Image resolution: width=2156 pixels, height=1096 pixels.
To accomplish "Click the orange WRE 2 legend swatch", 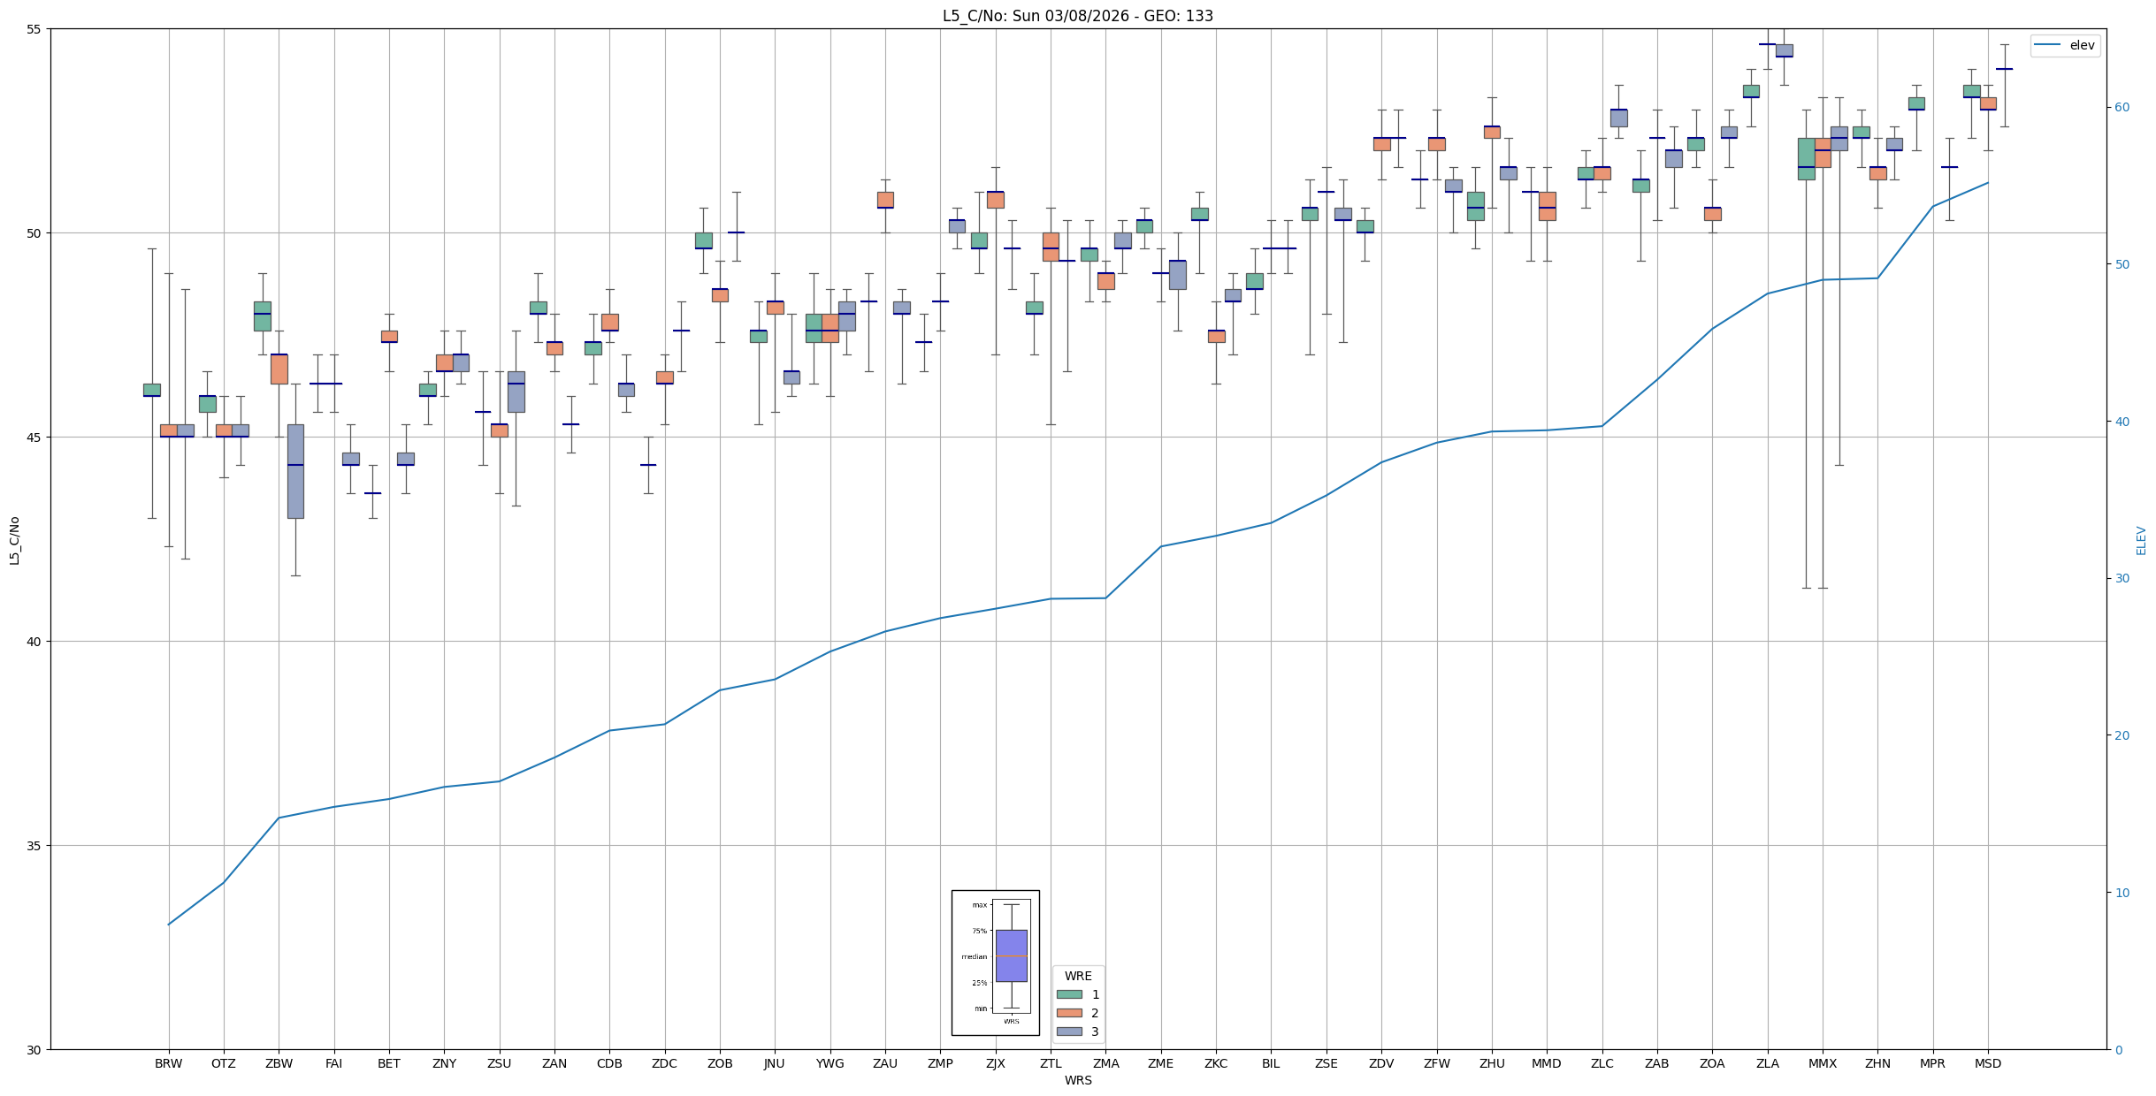I will point(1069,1013).
